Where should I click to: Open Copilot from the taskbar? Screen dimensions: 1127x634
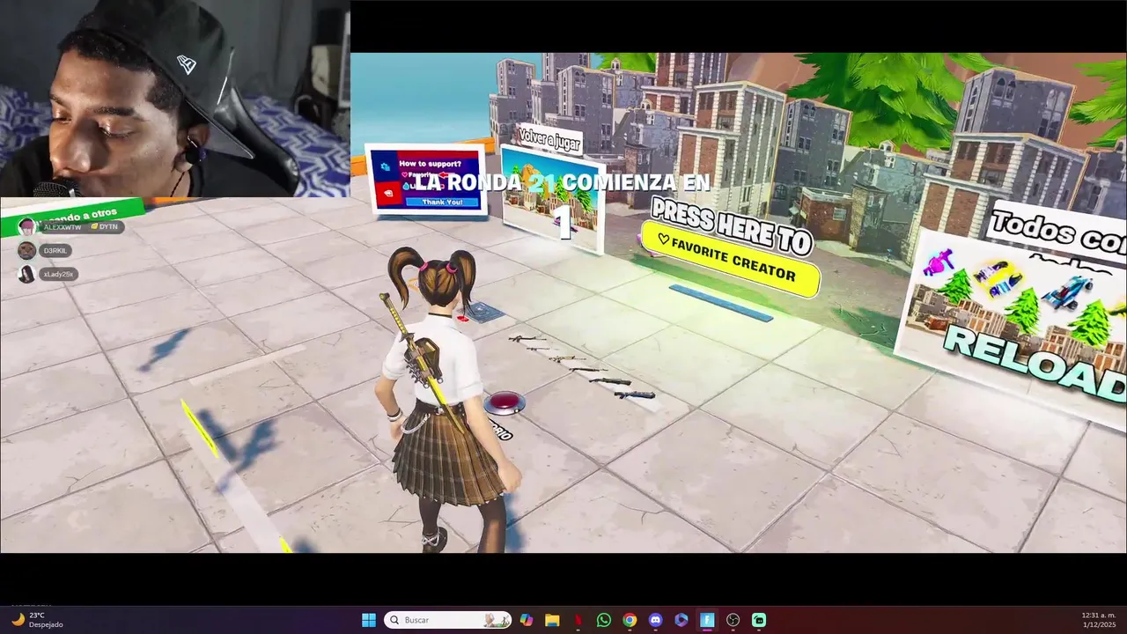pyautogui.click(x=527, y=620)
